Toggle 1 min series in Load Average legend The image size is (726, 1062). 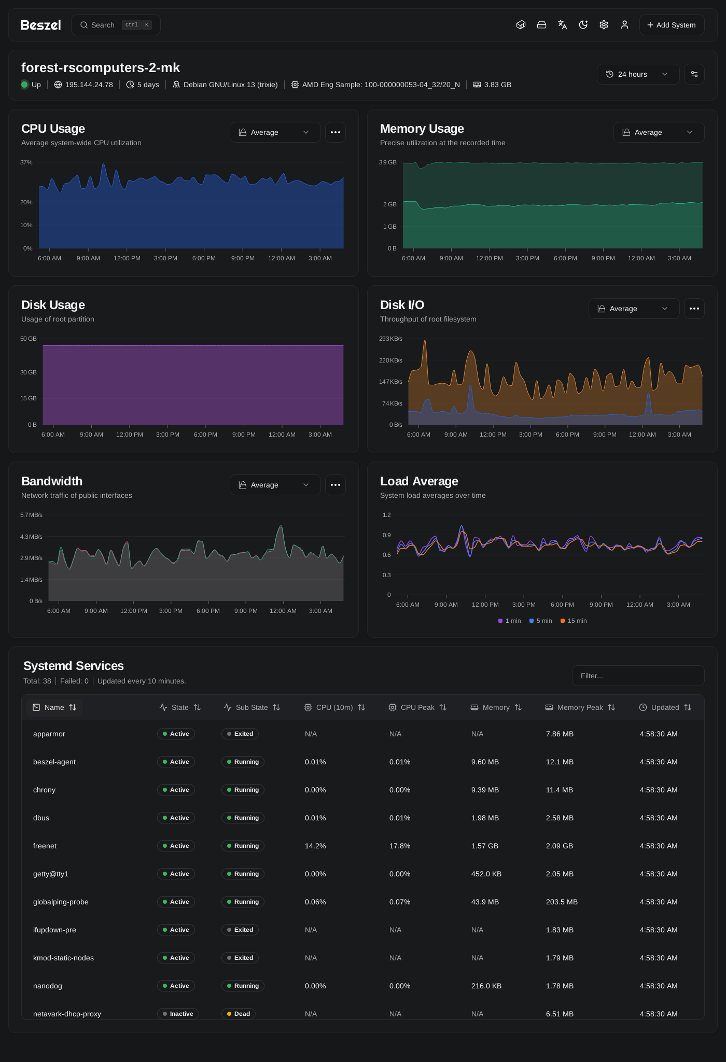[510, 621]
